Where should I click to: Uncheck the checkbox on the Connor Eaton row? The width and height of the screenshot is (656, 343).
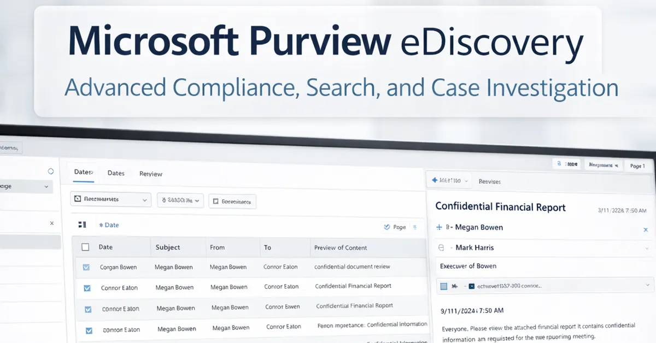click(x=88, y=288)
